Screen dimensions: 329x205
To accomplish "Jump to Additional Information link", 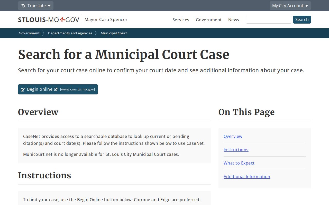I will pyautogui.click(x=247, y=177).
